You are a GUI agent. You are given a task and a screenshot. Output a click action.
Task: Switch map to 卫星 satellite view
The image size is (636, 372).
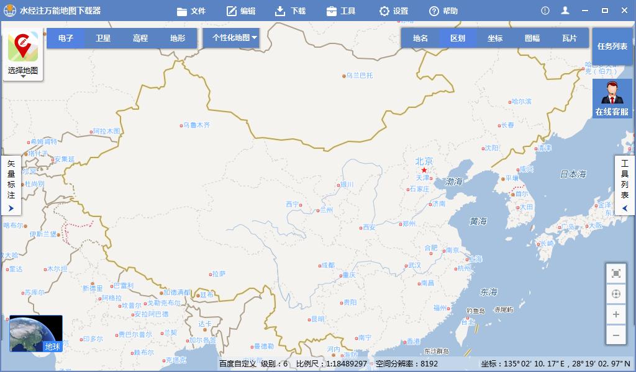(102, 38)
